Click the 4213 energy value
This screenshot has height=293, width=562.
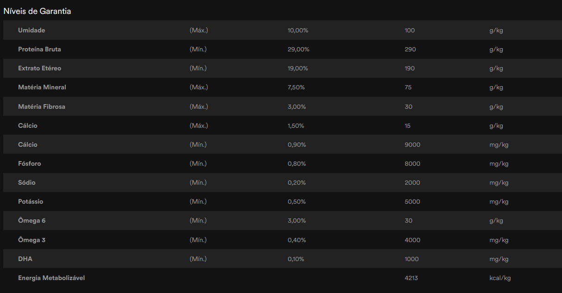[x=411, y=278]
